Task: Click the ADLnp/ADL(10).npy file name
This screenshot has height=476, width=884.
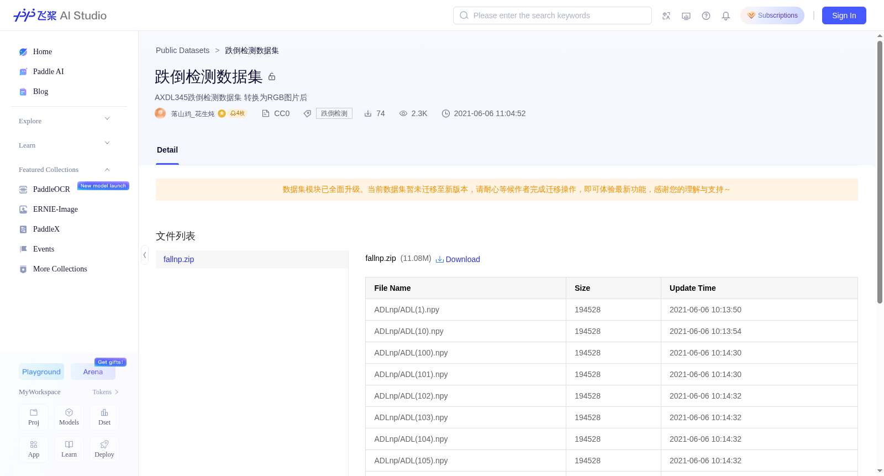Action: tap(409, 331)
